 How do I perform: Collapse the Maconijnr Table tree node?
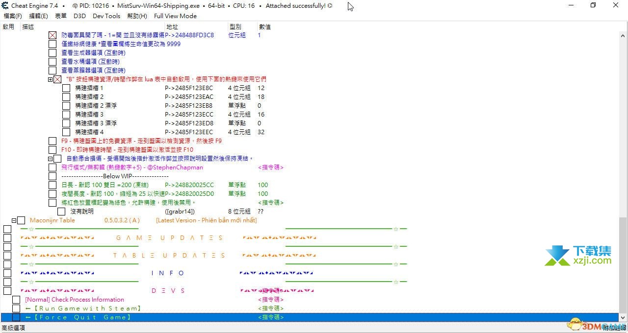point(14,220)
